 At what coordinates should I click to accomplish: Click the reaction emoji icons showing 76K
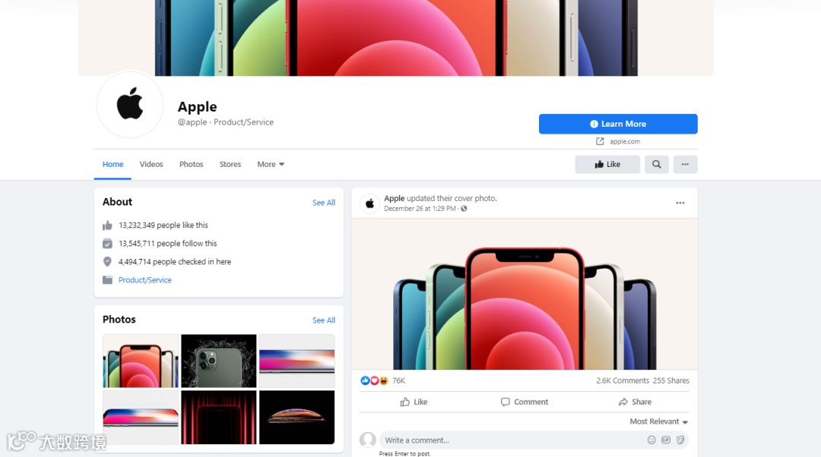click(374, 380)
